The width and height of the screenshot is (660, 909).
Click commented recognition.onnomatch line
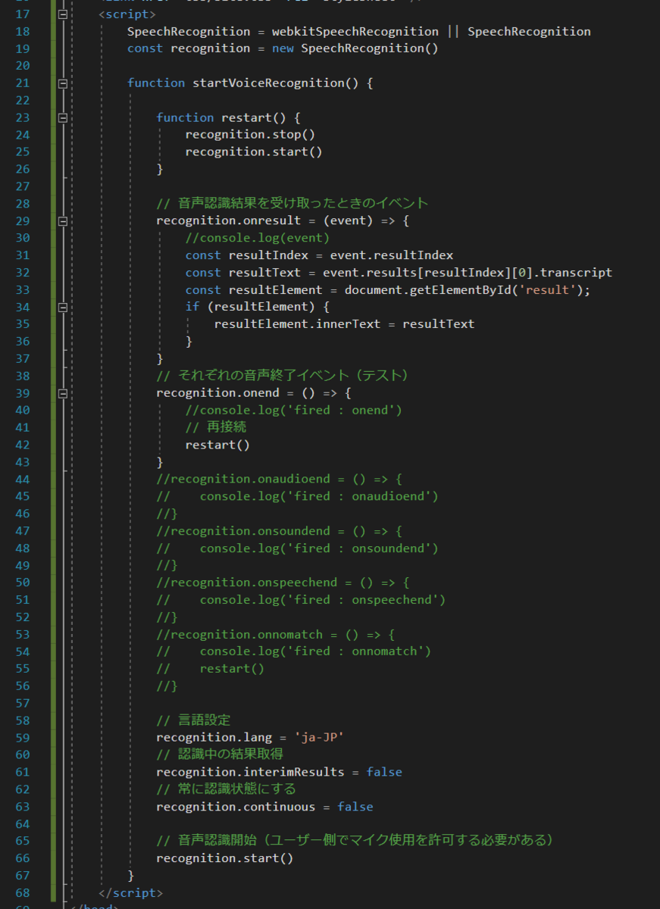point(276,634)
